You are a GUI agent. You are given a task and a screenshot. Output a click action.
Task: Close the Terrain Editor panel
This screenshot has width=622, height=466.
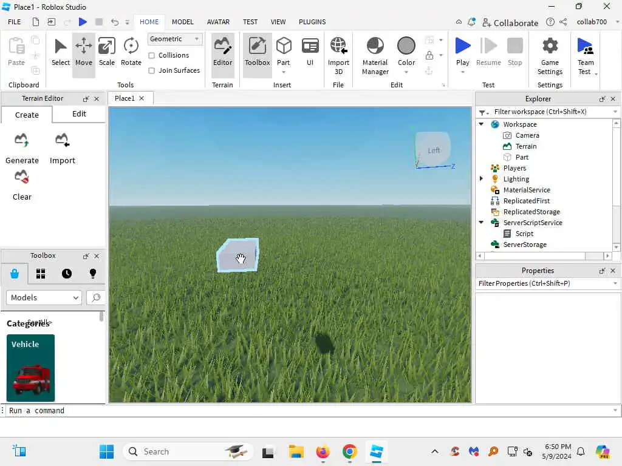pos(97,99)
